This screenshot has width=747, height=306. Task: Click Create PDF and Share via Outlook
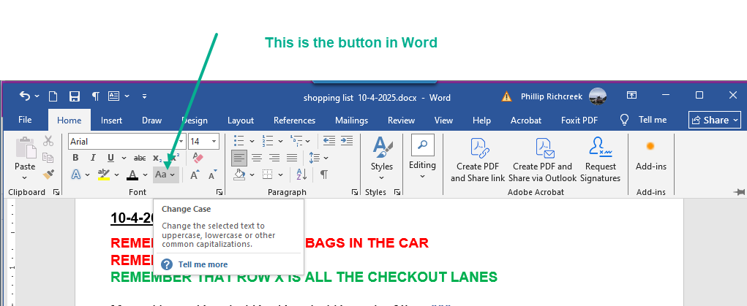543,160
